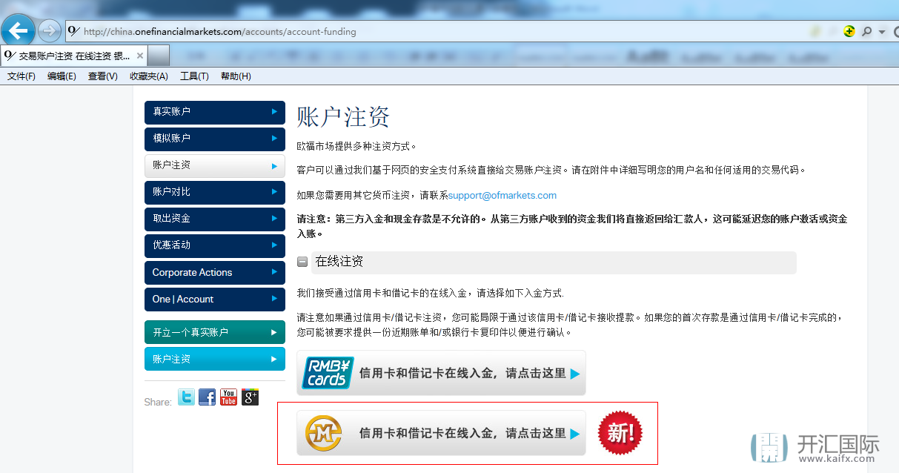Screen dimensions: 899x473
Task: Click the support@ofmarkets.com email link
Action: coord(502,196)
